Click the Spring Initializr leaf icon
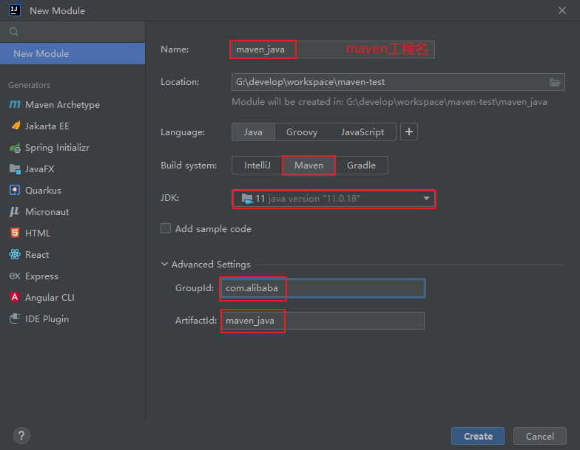The width and height of the screenshot is (580, 450). pyautogui.click(x=15, y=148)
